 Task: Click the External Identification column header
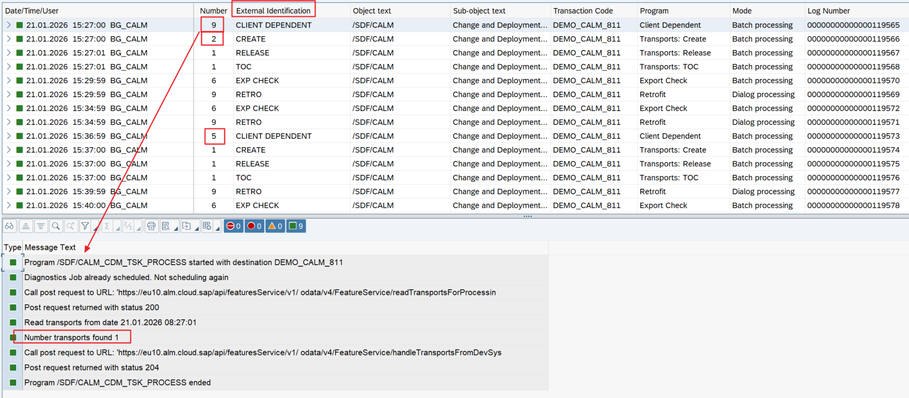tap(273, 10)
